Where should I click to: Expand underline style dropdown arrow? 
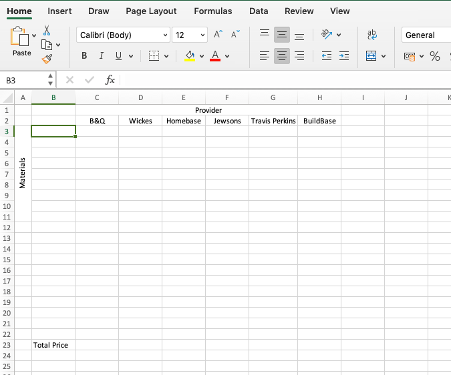pyautogui.click(x=131, y=56)
